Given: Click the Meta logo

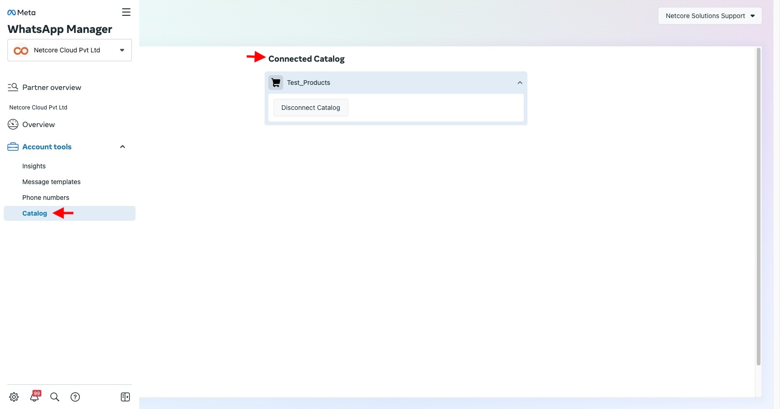Looking at the screenshot, I should pos(21,13).
